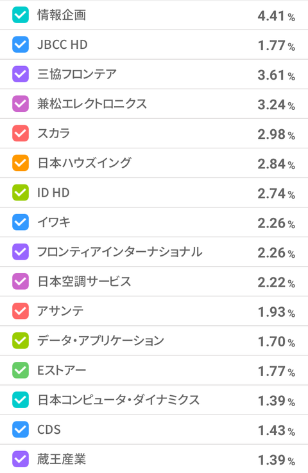
Task: Toggle the purple 蔵王産業 checkbox
Action: [21, 459]
